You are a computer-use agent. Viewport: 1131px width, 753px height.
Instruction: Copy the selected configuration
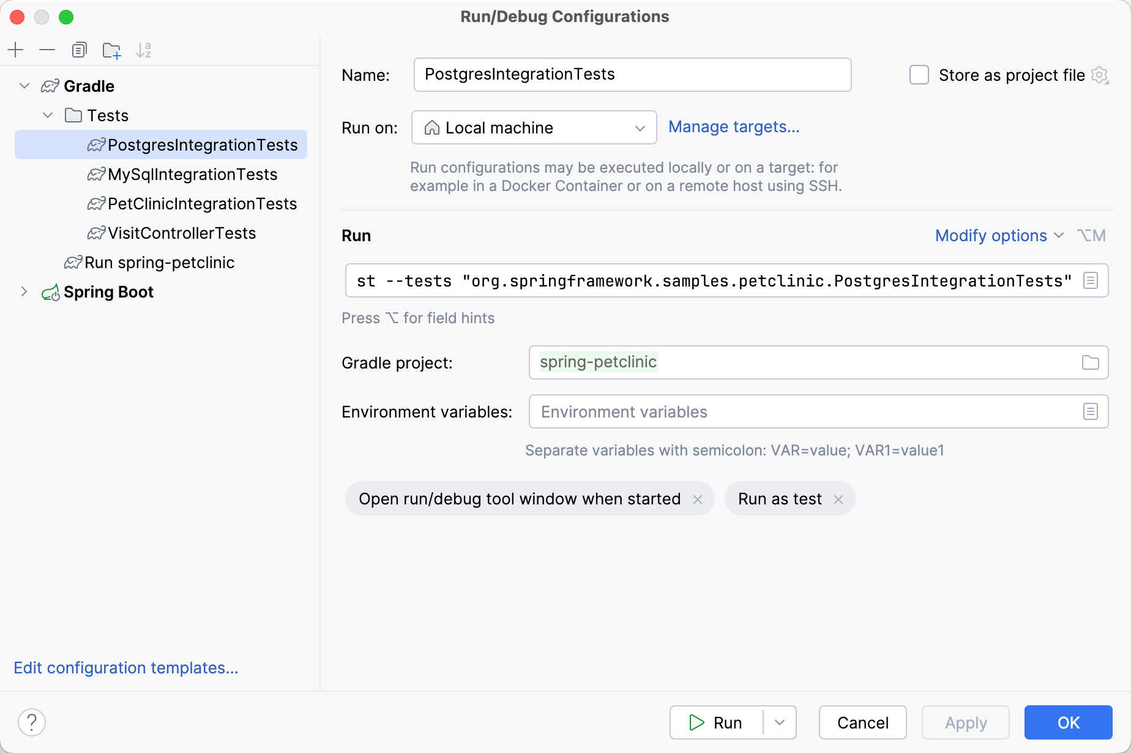[79, 50]
